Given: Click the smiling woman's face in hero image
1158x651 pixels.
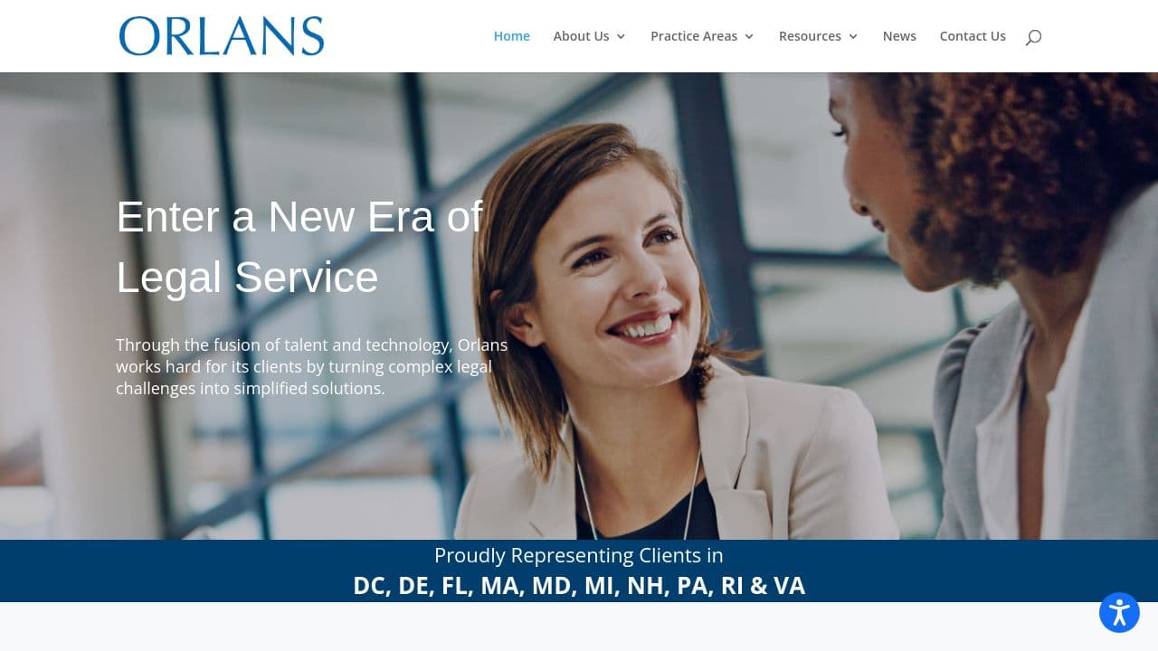Looking at the screenshot, I should coord(624,271).
